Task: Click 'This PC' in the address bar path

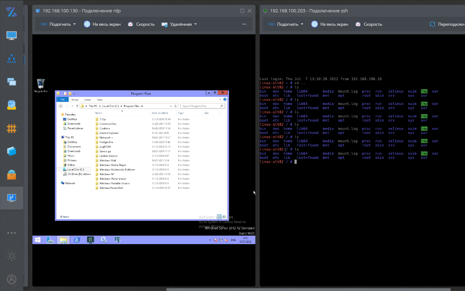Action: [x=93, y=106]
